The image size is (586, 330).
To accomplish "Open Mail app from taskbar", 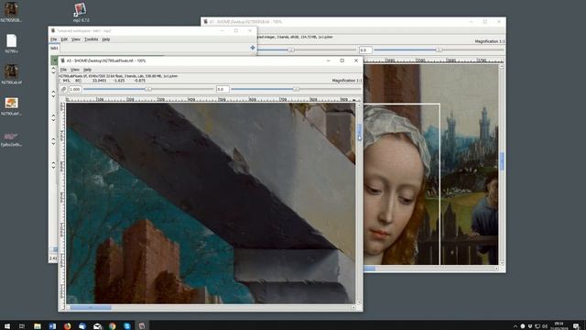I will pyautogui.click(x=97, y=326).
